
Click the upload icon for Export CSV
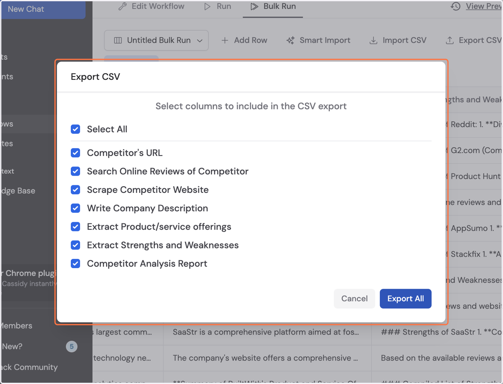tap(450, 41)
